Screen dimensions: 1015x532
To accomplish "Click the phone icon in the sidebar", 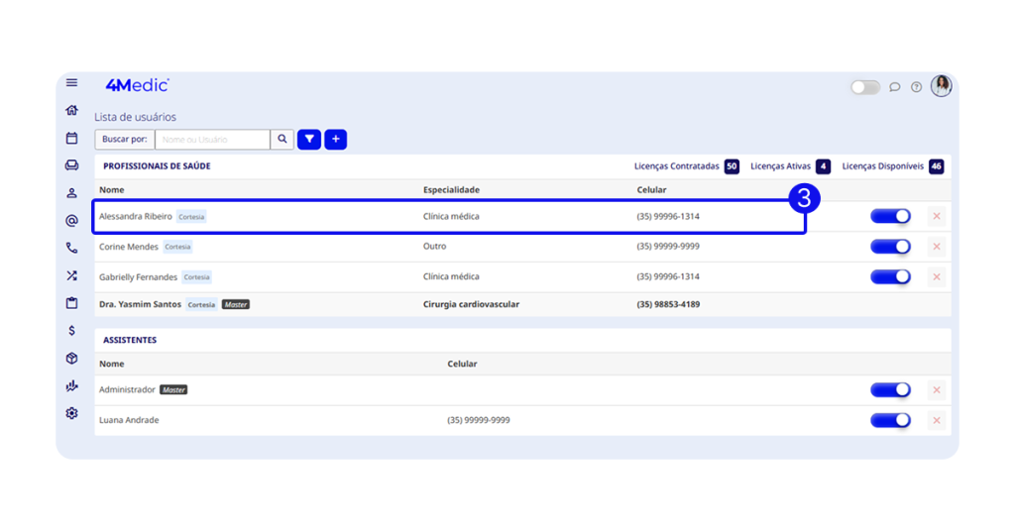I will [x=71, y=249].
